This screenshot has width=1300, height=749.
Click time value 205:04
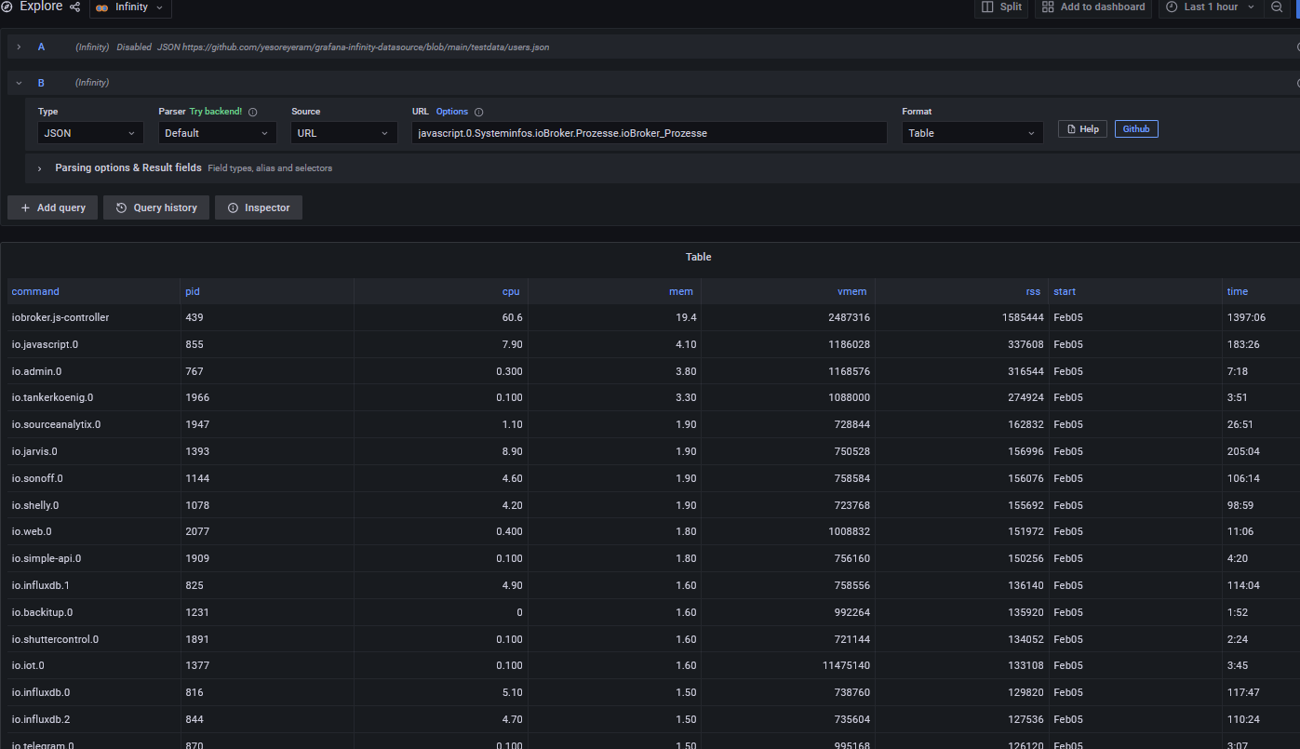coord(1243,451)
